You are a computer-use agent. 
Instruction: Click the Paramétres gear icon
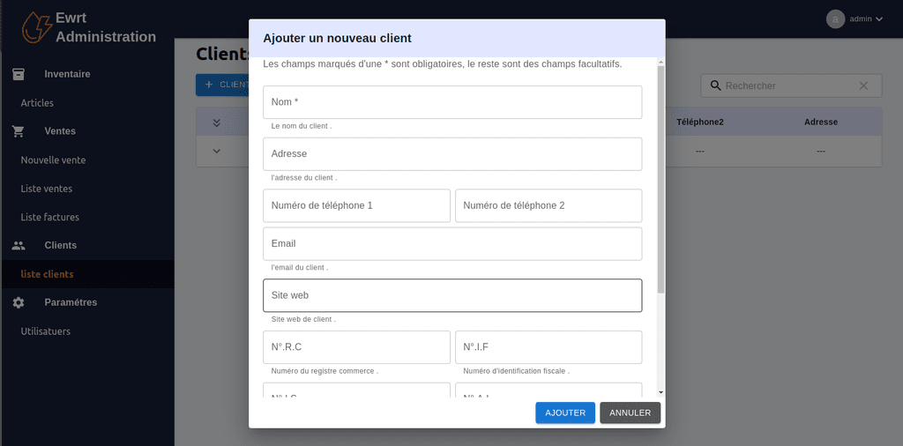19,302
